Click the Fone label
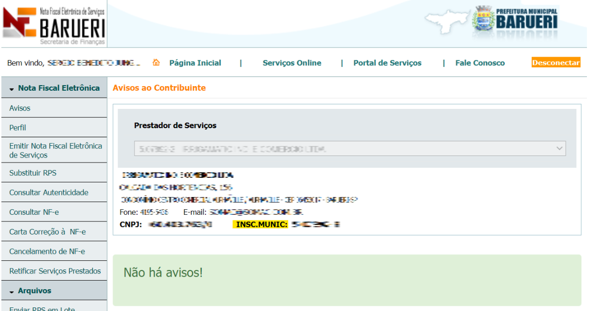Viewport: 591px width, 311px height. (x=129, y=212)
